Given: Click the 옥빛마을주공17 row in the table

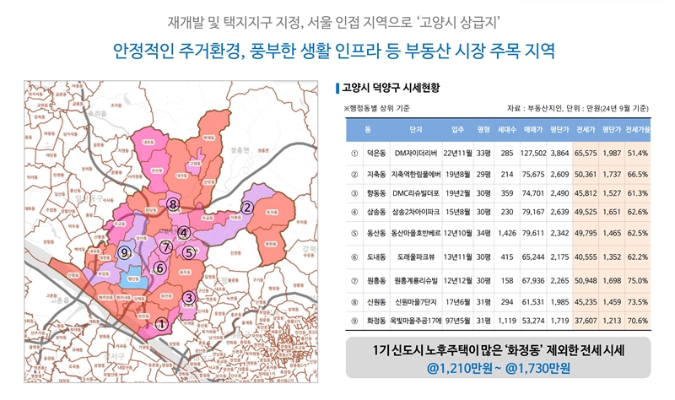Looking at the screenshot, I should coord(415,321).
